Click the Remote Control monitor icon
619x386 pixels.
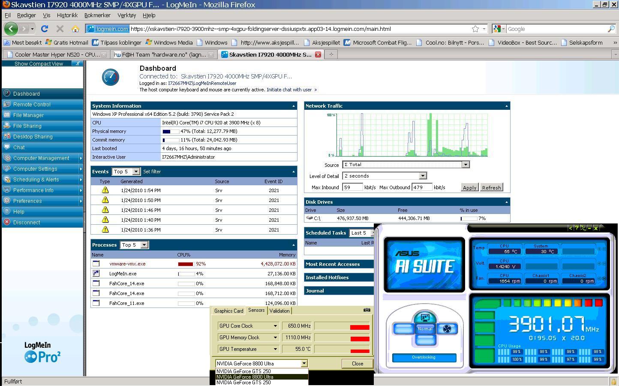point(7,104)
